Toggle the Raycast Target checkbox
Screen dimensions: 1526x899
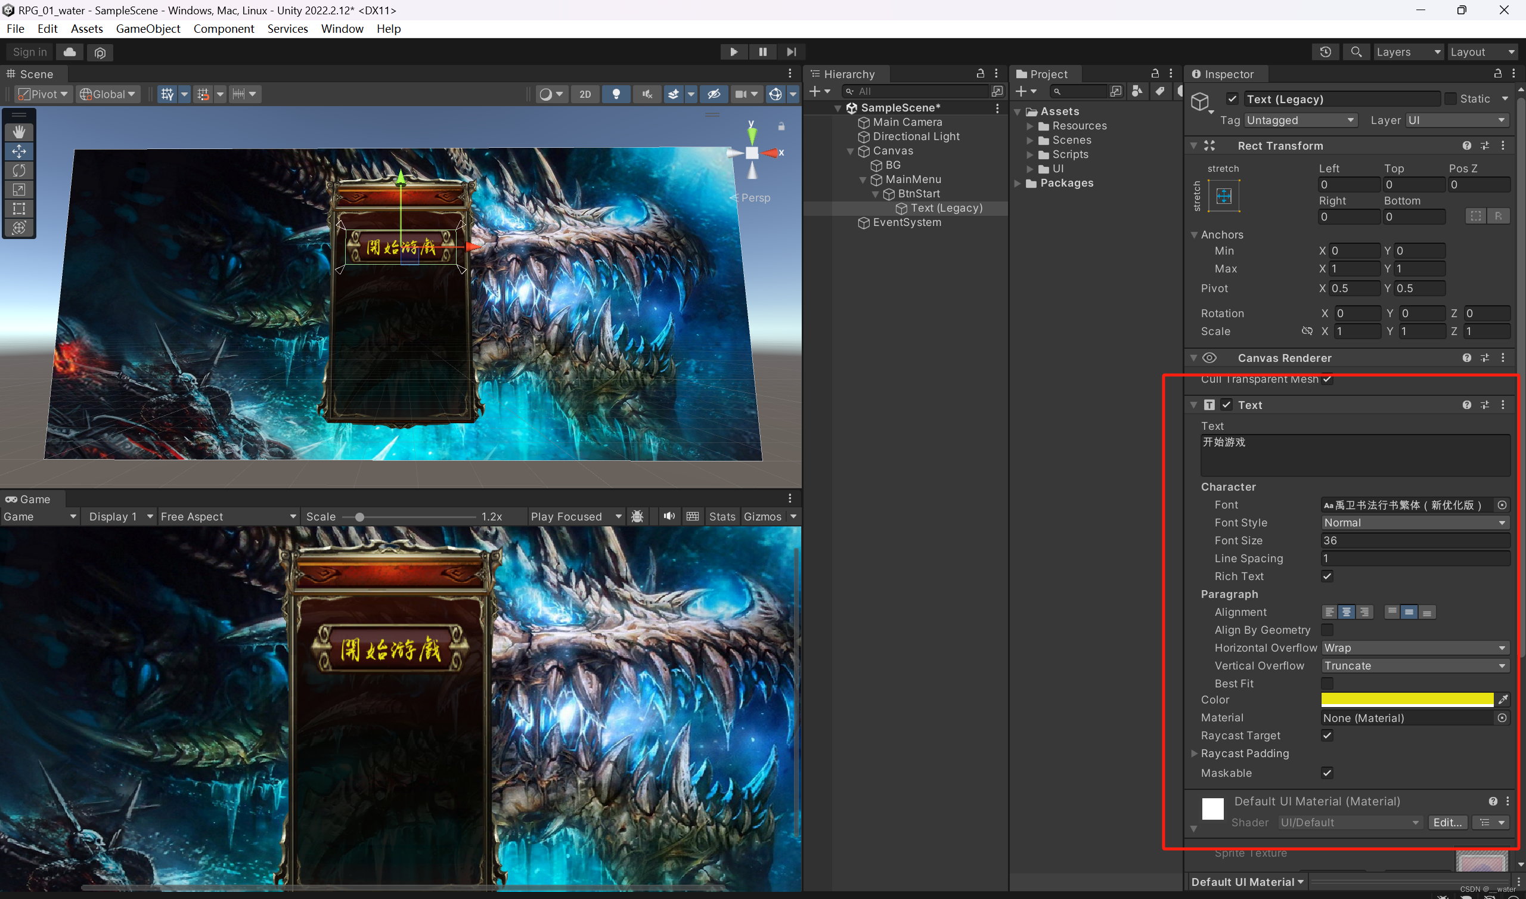pos(1327,736)
